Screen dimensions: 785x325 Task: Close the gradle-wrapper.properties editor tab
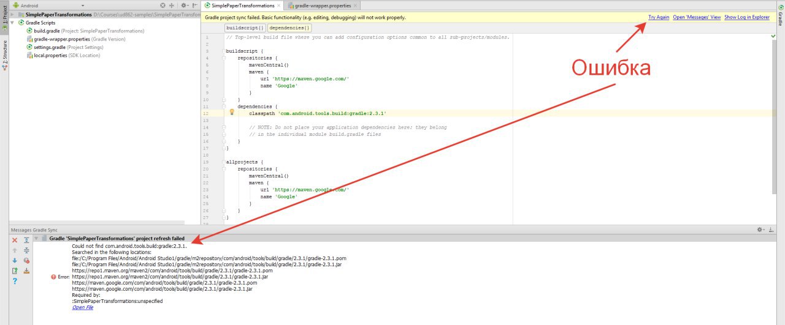point(355,6)
